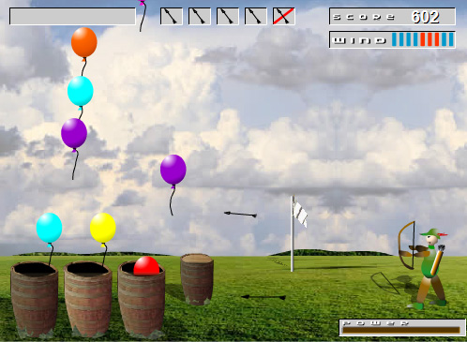
Task: Click the spare bow on the ground
Action: point(385,283)
